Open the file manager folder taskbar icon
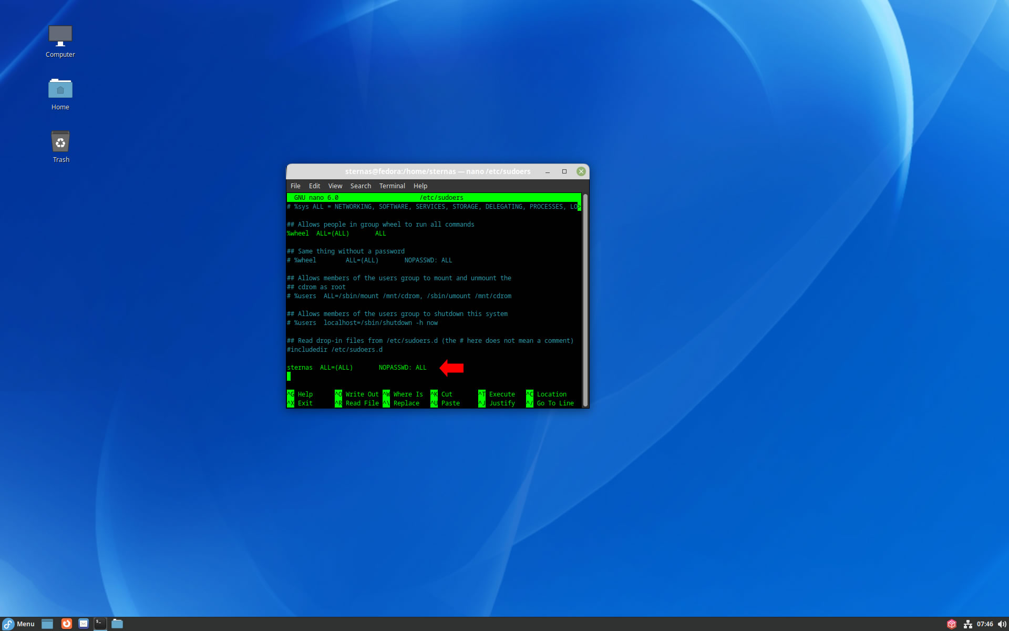The height and width of the screenshot is (631, 1009). (117, 624)
